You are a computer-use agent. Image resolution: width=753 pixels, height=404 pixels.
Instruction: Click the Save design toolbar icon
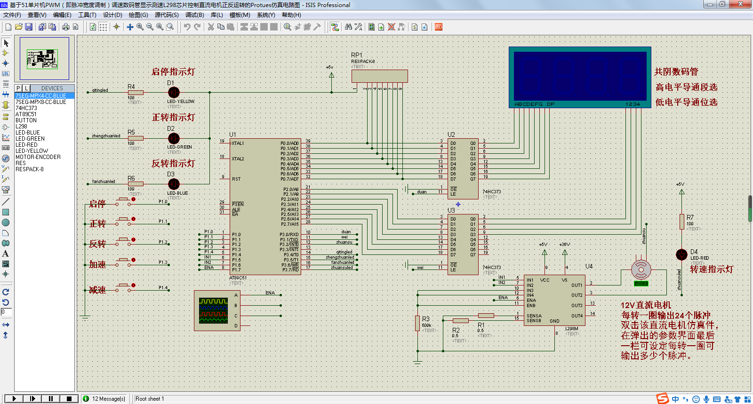point(29,27)
